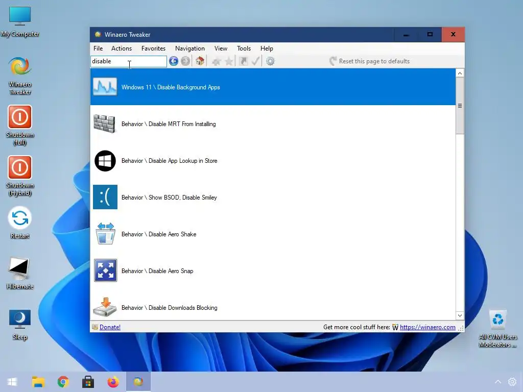Click the Aero Snap arrows icon
The width and height of the screenshot is (523, 392).
tap(105, 271)
